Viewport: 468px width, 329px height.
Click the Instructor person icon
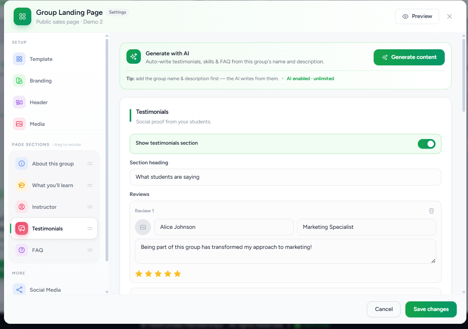(22, 207)
